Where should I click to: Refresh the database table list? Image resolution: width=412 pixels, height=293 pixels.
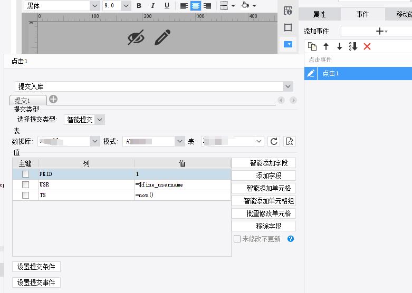pyautogui.click(x=274, y=141)
